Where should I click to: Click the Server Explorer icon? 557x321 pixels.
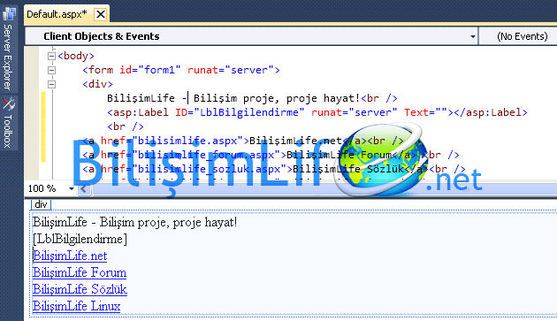pyautogui.click(x=9, y=14)
